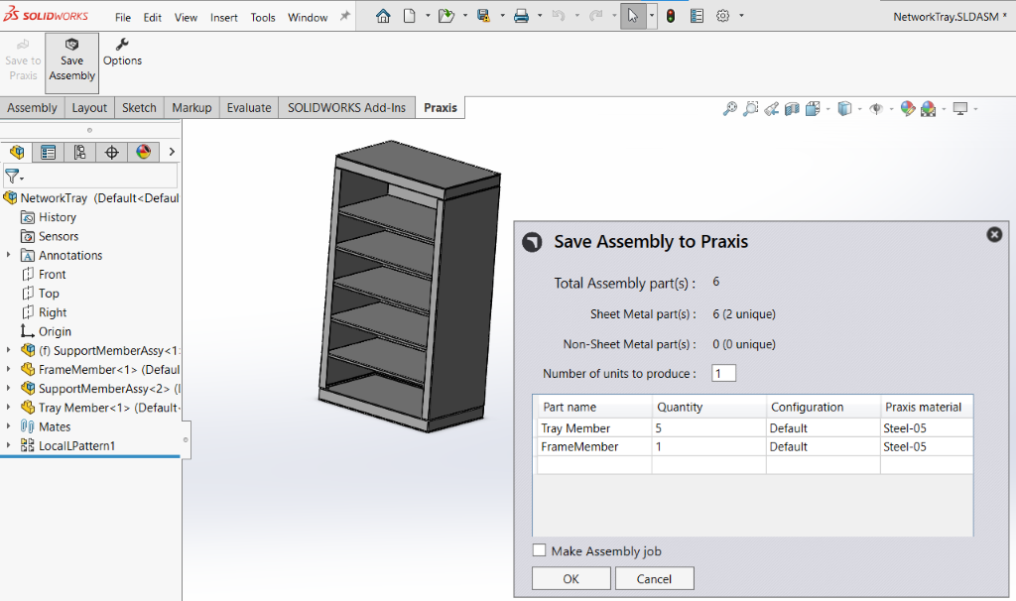Click the Zoom to Fit magnifier
This screenshot has height=601, width=1016.
point(729,109)
